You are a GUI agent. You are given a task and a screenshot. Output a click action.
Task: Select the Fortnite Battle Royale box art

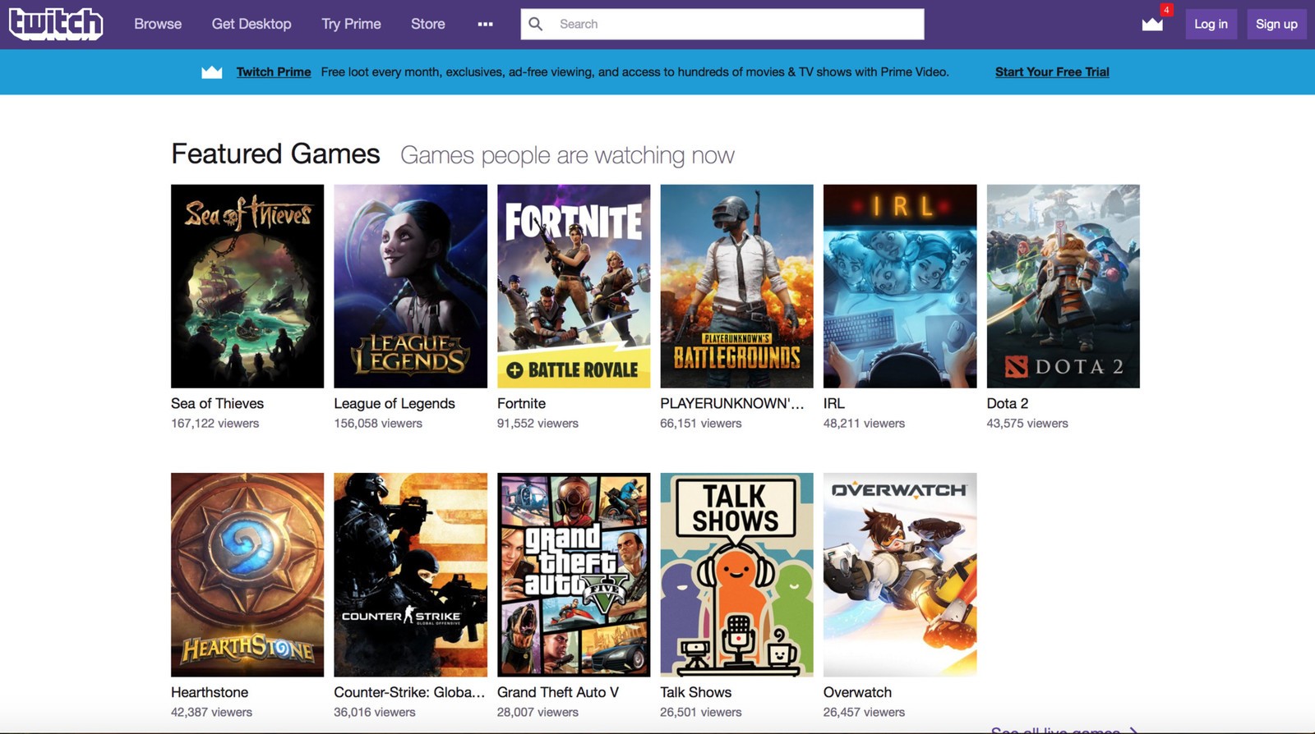pos(574,286)
